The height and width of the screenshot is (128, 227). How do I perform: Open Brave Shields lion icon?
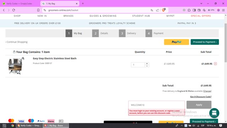click(x=164, y=10)
